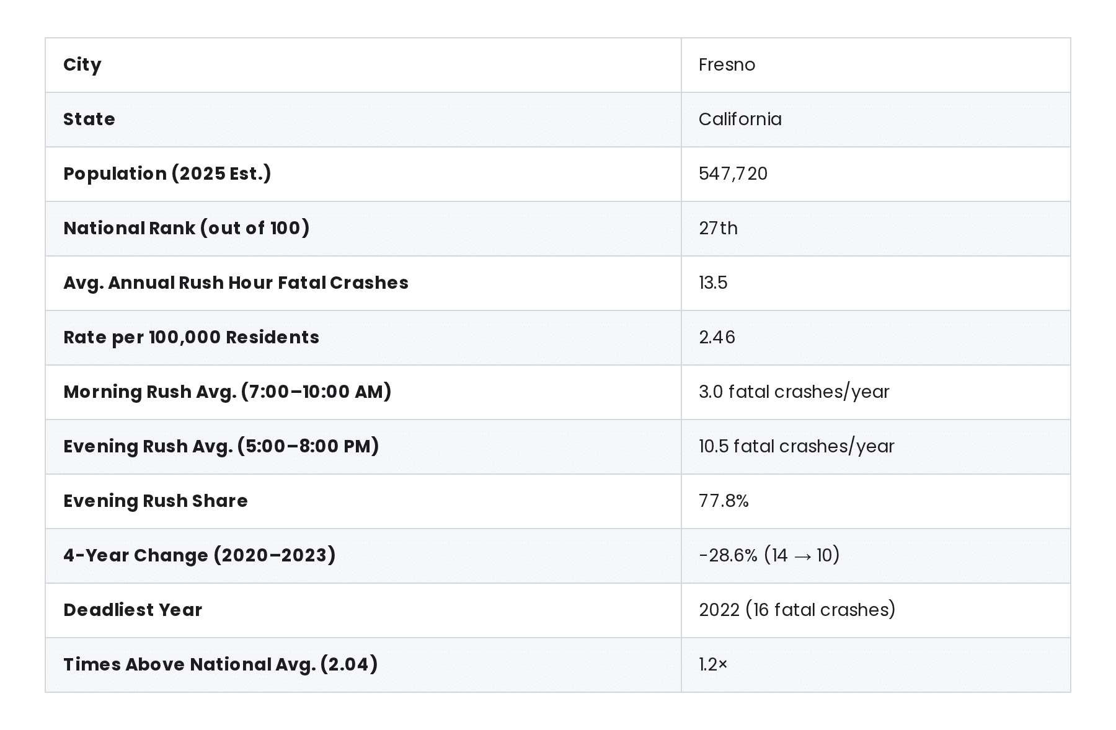Click 'Rate per 100,000 Residents' label
Screen dimensions: 1116x730
(191, 338)
